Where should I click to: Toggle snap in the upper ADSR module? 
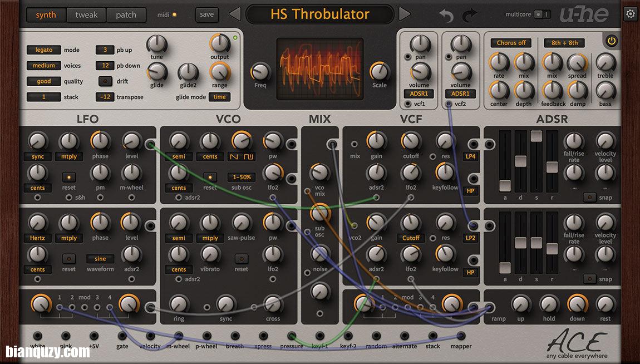click(589, 198)
